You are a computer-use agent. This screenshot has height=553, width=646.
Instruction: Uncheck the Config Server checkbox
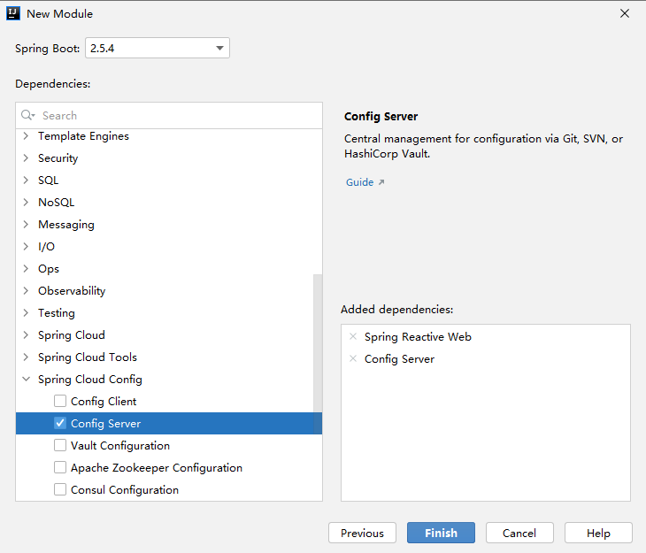(60, 423)
